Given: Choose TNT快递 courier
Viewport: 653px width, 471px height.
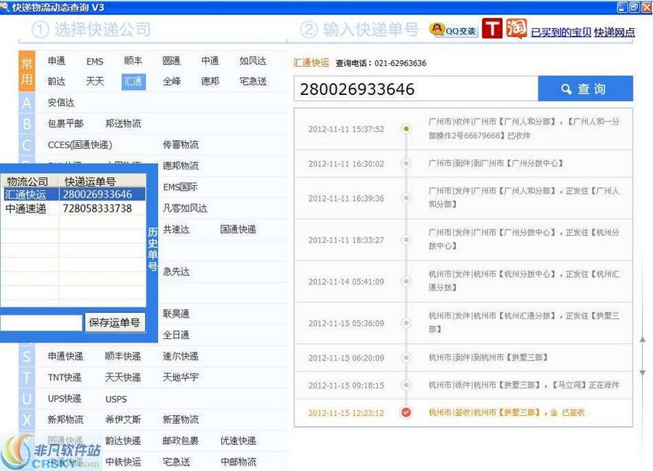Looking at the screenshot, I should tap(64, 377).
